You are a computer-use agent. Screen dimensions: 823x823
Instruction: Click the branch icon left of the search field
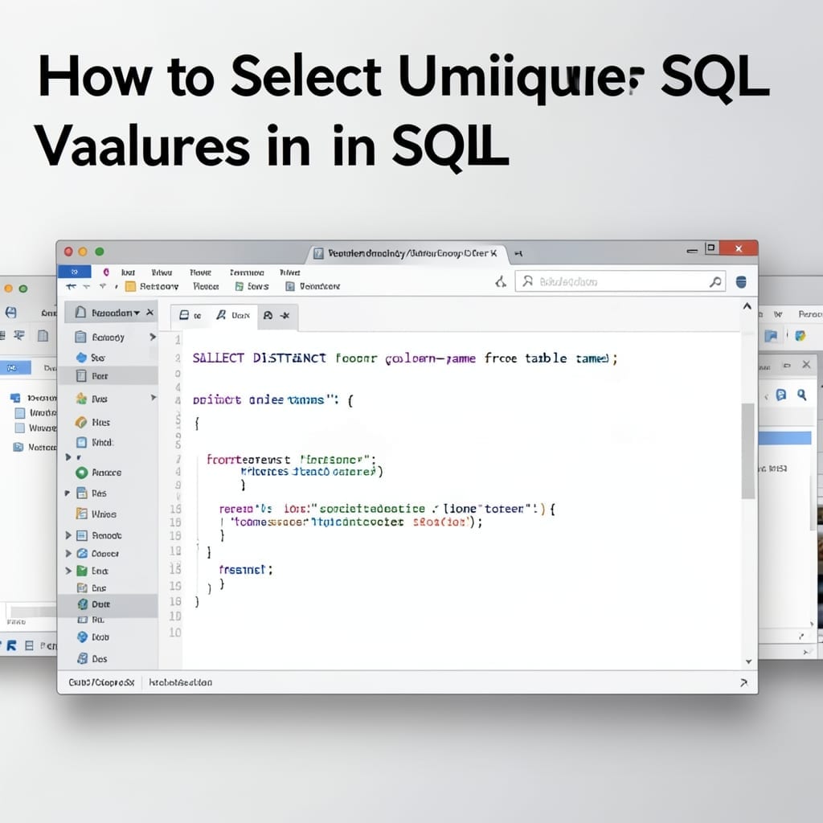501,282
